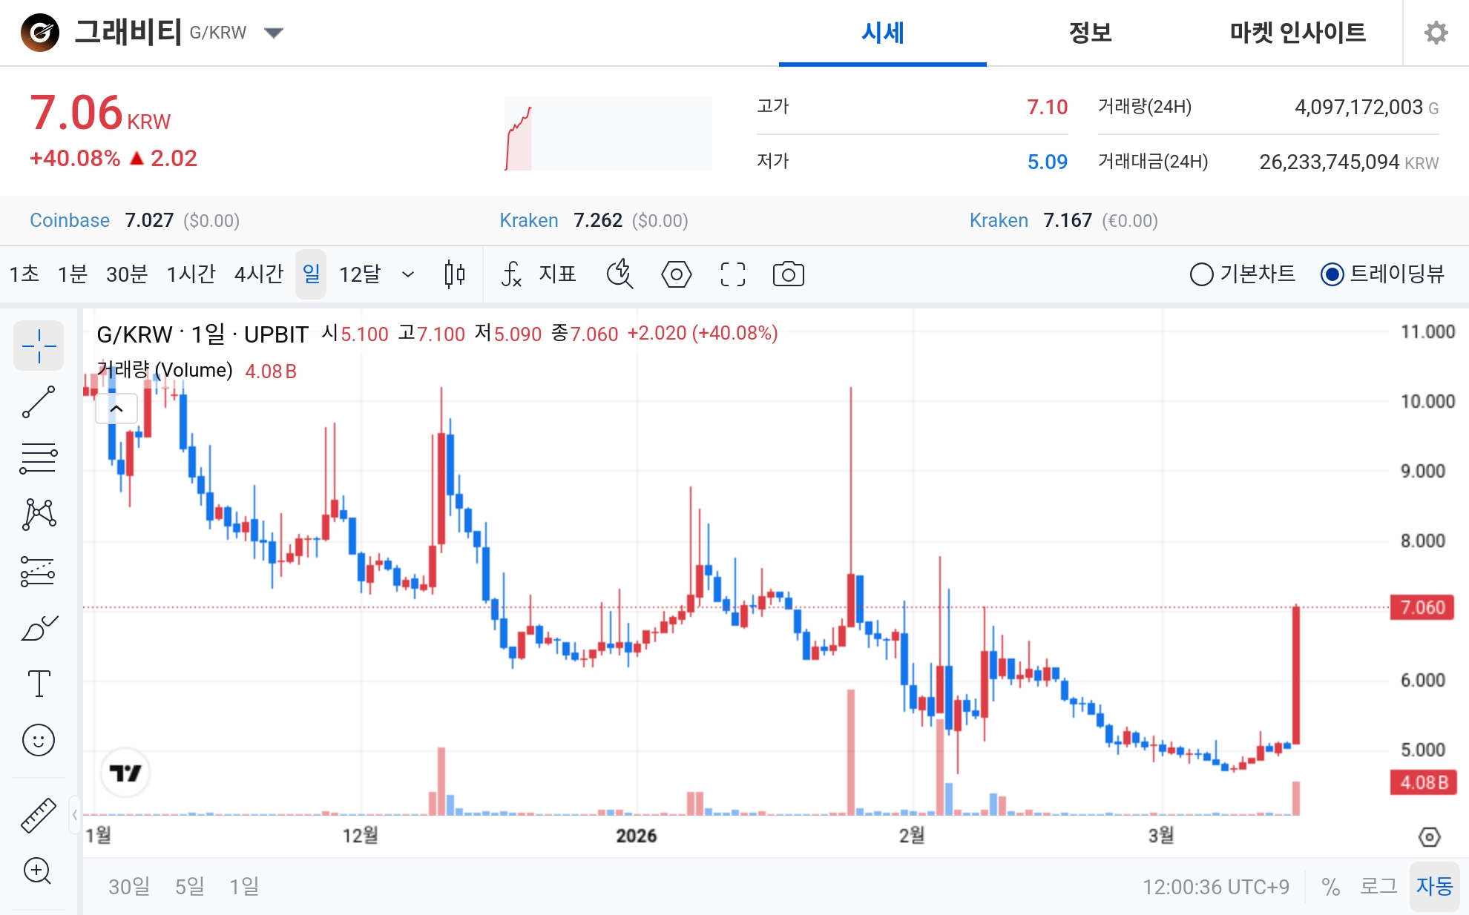Image resolution: width=1469 pixels, height=915 pixels.
Task: Select the trend line drawing tool
Action: (39, 402)
